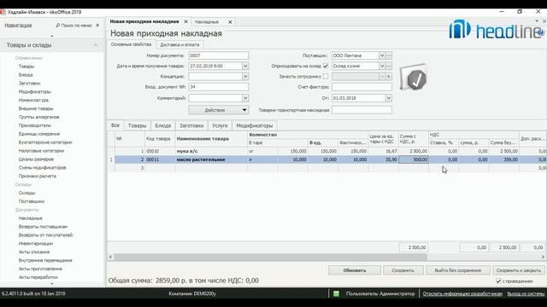This screenshot has height=307, width=547.
Task: Select the Товары filter tab
Action: click(x=137, y=125)
